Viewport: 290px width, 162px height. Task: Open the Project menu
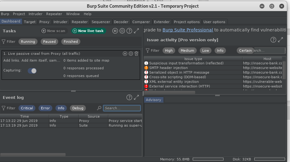click(x=19, y=14)
